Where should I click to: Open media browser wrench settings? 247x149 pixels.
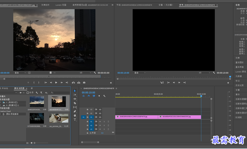(x=37, y=93)
